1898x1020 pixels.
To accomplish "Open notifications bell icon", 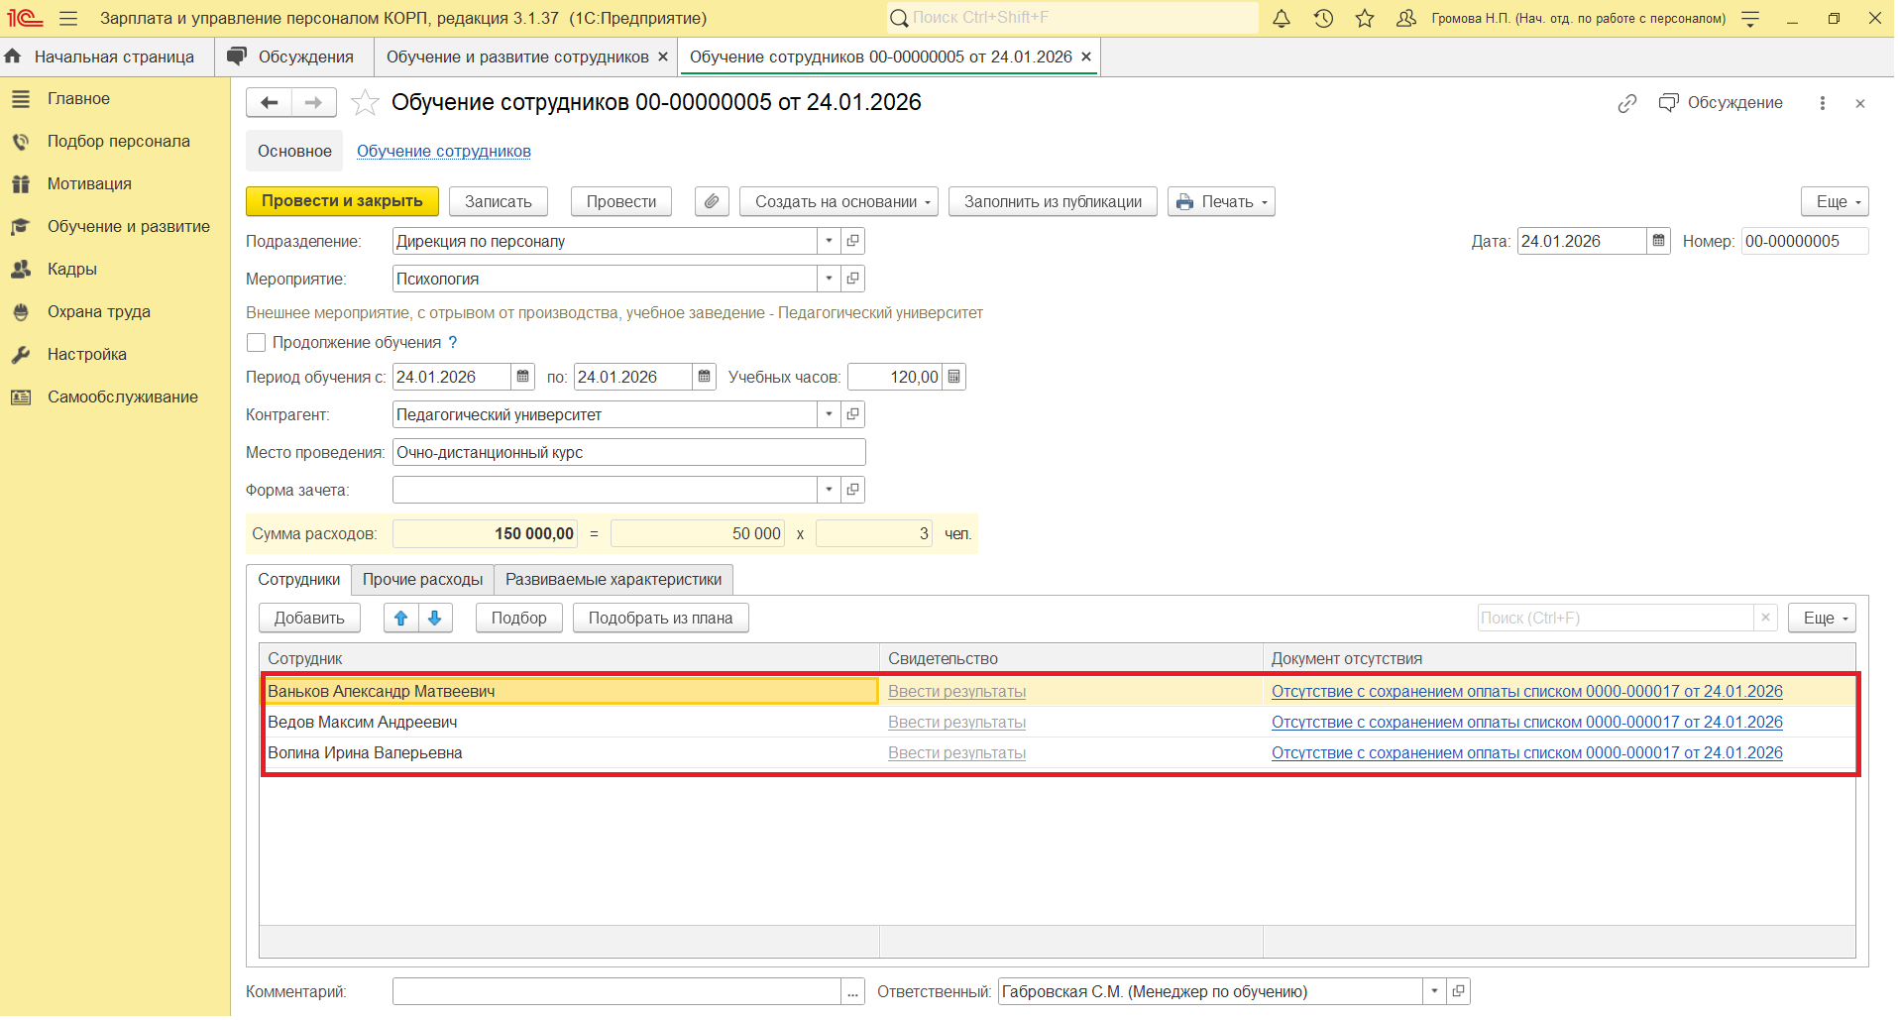I will pos(1281,19).
